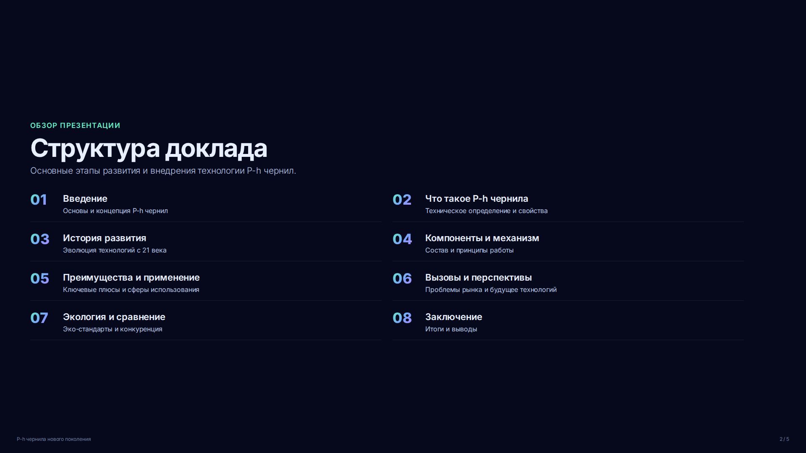Screen dimensions: 806x453
Task: Click the slide counter '2 / 5'
Action: point(784,439)
